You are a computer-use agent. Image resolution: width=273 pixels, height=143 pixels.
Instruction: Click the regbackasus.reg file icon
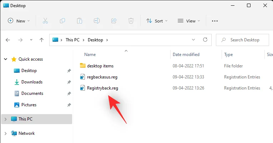(82, 77)
